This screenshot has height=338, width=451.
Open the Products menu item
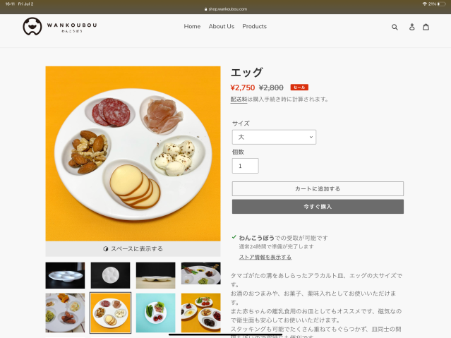[x=254, y=27]
